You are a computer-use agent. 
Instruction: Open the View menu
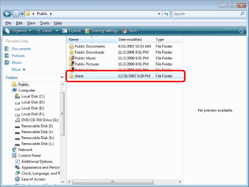pyautogui.click(x=31, y=23)
